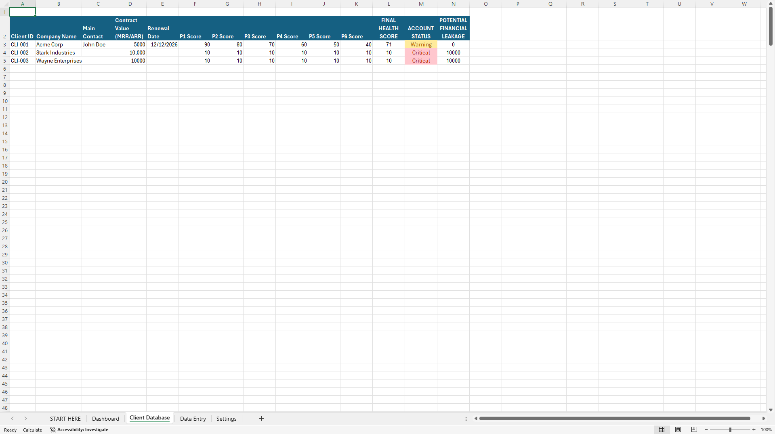Click the Company Name header cell
This screenshot has height=434, width=775.
pyautogui.click(x=59, y=28)
